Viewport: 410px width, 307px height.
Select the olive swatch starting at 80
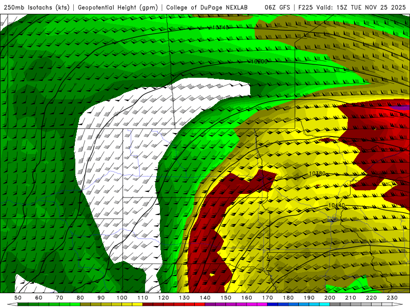pos(86,304)
